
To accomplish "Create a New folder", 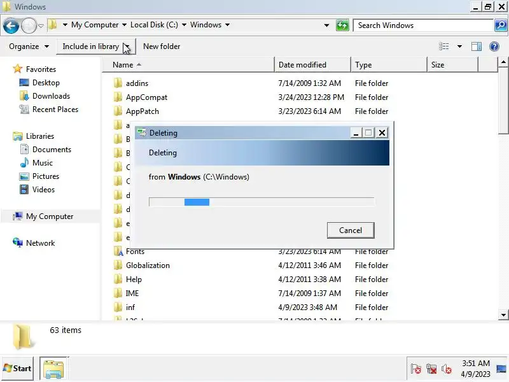I will pos(162,46).
